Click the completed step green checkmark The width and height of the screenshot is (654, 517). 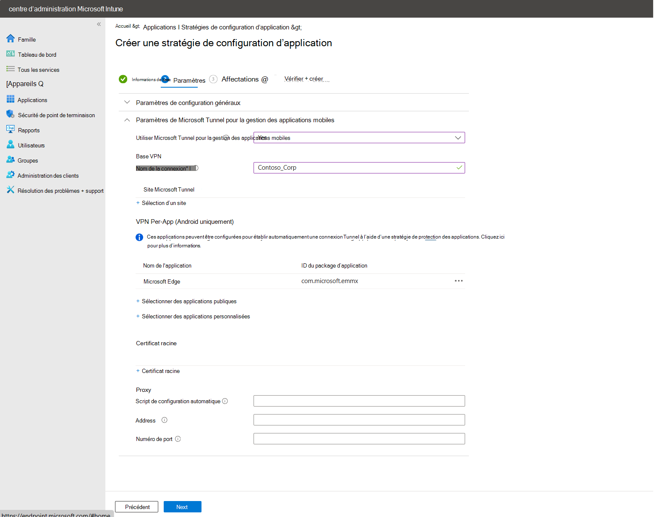point(123,79)
